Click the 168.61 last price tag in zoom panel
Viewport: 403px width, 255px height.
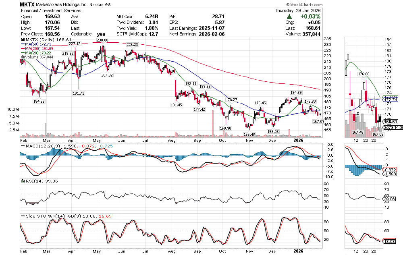coord(391,122)
